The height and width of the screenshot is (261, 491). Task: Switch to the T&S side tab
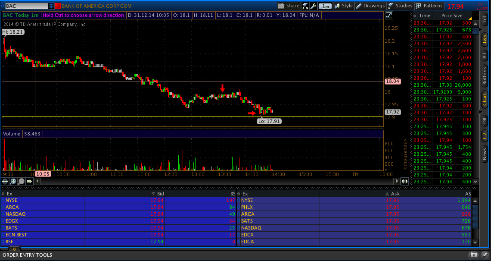coord(485,41)
